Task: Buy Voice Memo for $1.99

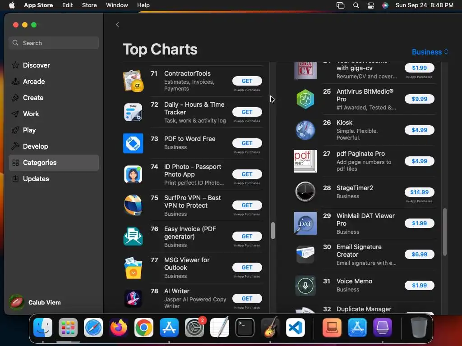Action: [x=419, y=285]
